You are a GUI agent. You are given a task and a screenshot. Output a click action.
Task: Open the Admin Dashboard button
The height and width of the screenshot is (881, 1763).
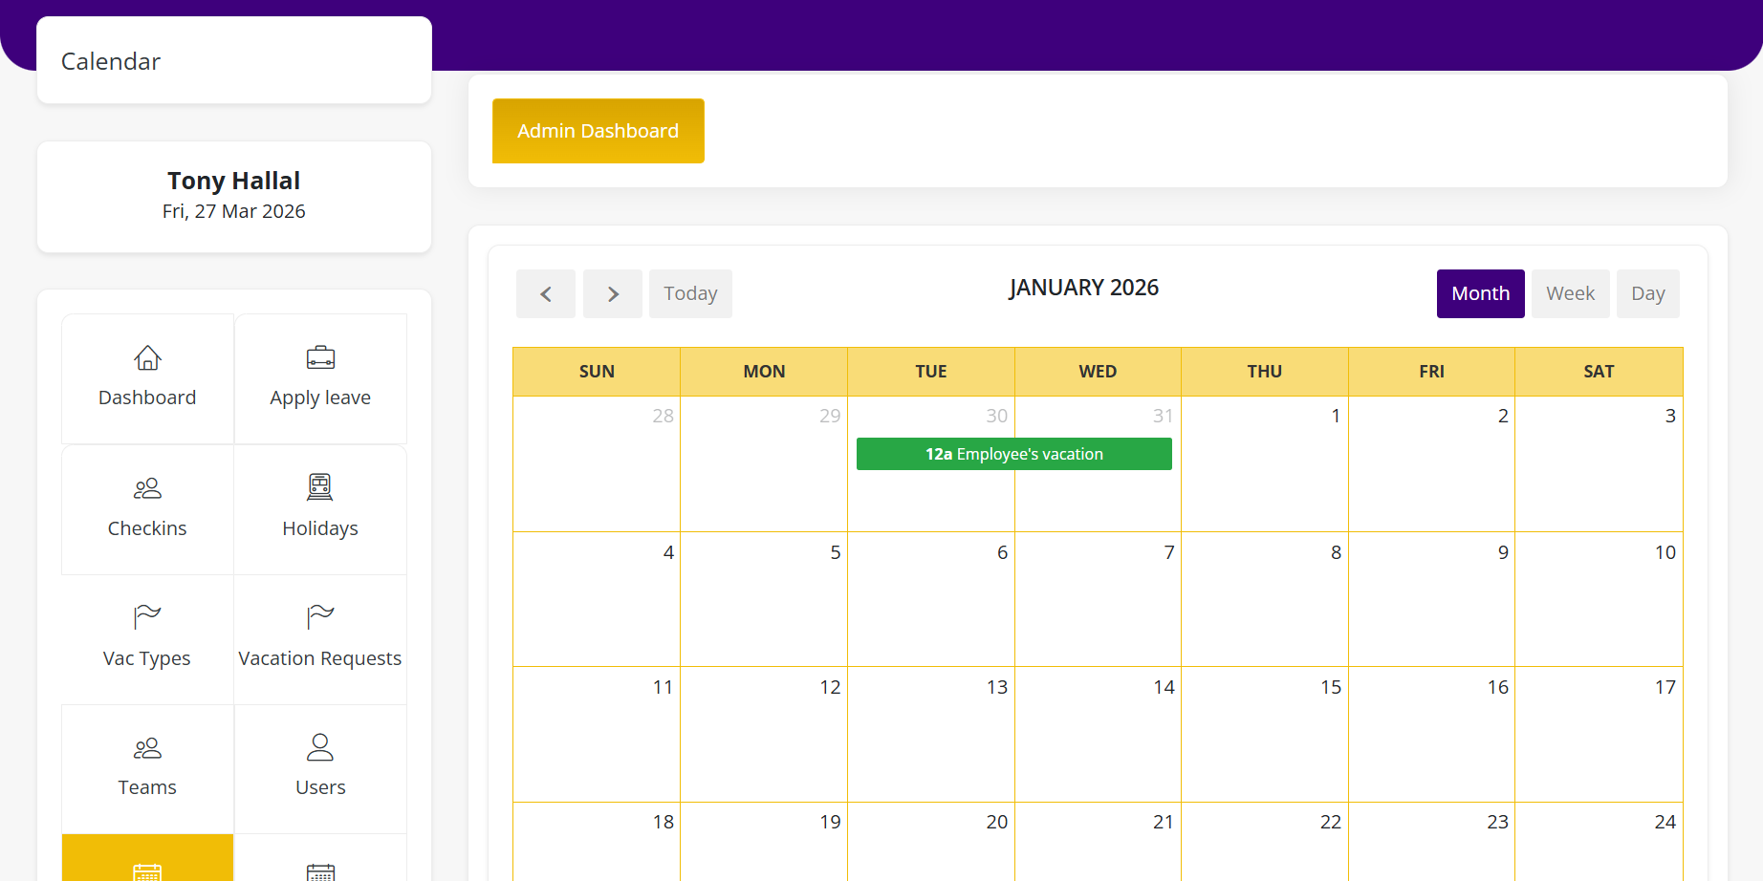(x=599, y=131)
